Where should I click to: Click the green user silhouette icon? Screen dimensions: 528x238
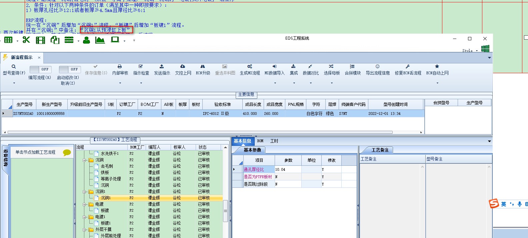[87, 40]
